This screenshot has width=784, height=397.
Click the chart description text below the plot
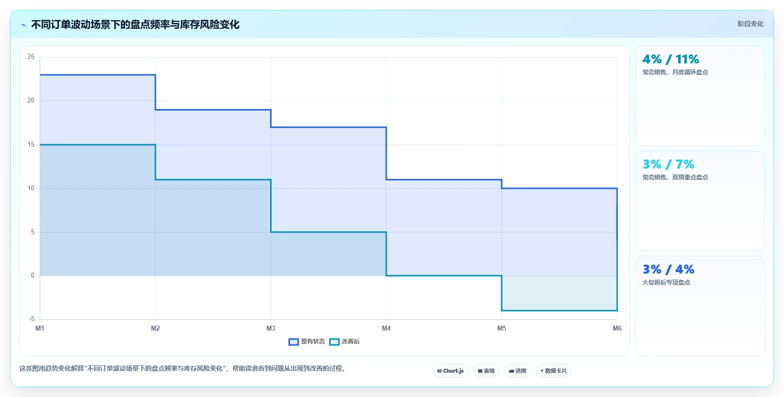(183, 369)
